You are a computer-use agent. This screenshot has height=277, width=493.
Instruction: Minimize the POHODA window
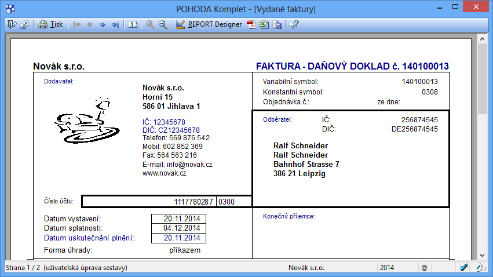point(440,7)
